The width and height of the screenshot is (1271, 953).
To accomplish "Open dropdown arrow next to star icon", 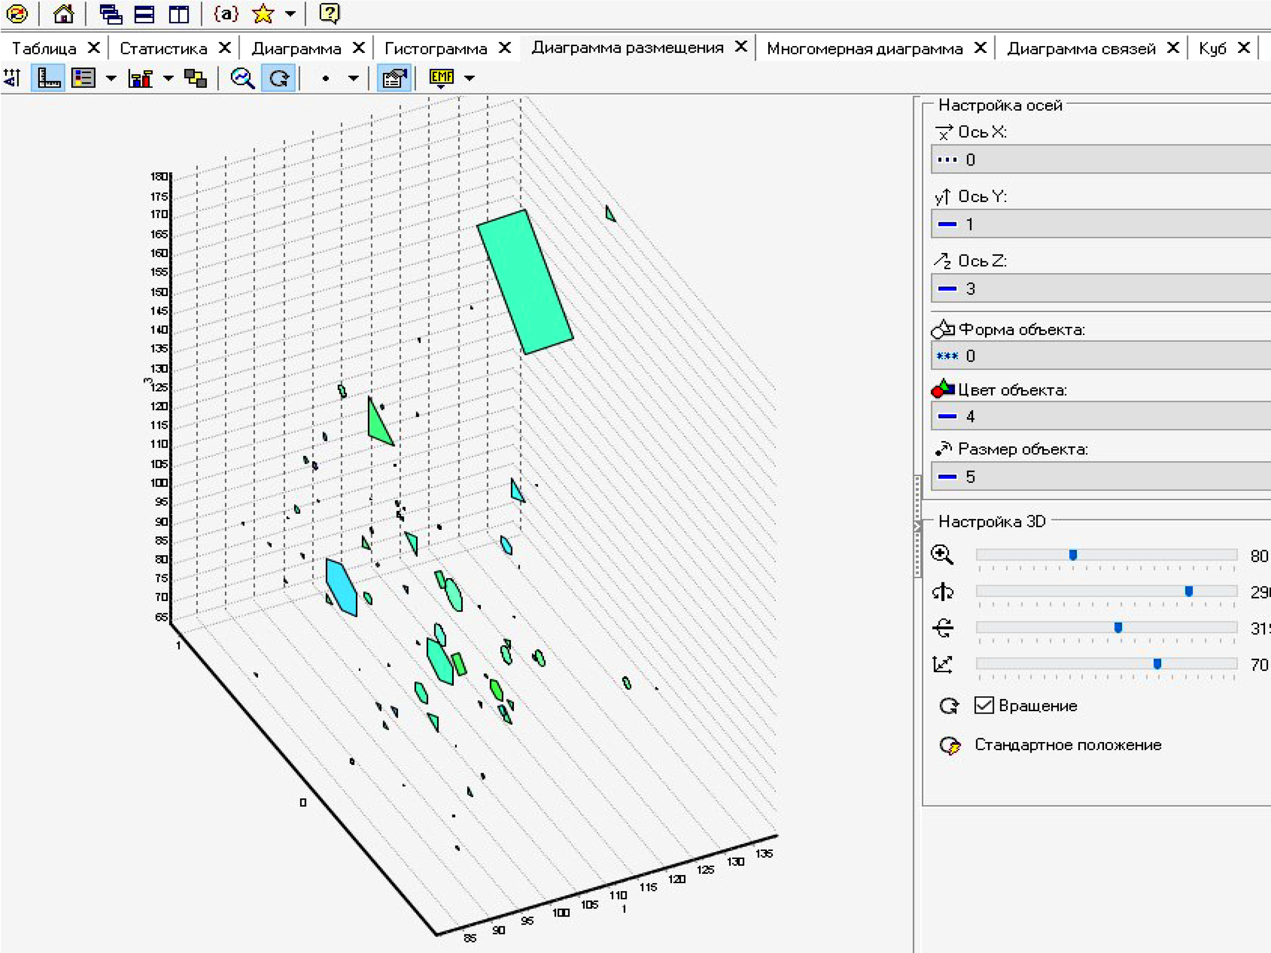I will [x=291, y=14].
